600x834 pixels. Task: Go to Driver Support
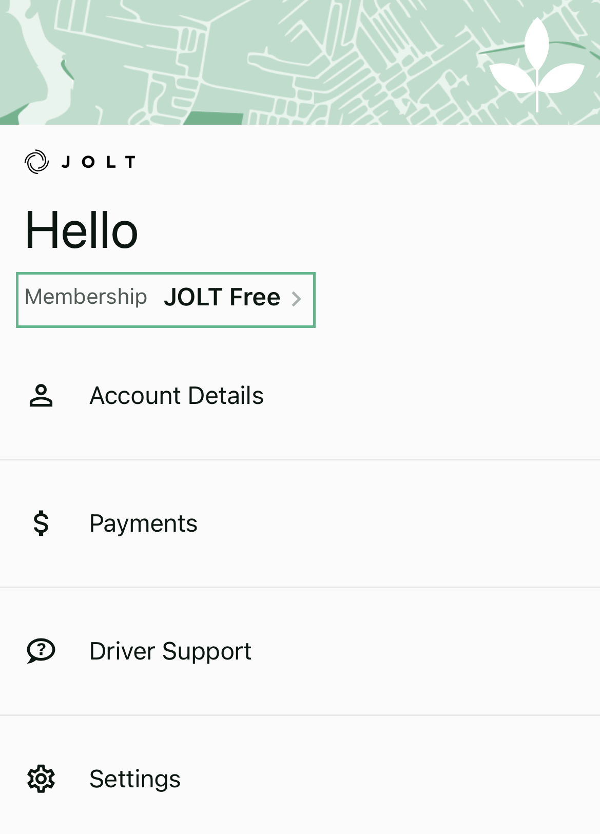(x=300, y=651)
